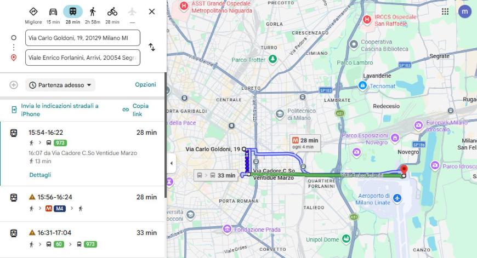477x258 pixels.
Task: Click the Parco Esposizioni Novegro marker
Action: [395, 138]
